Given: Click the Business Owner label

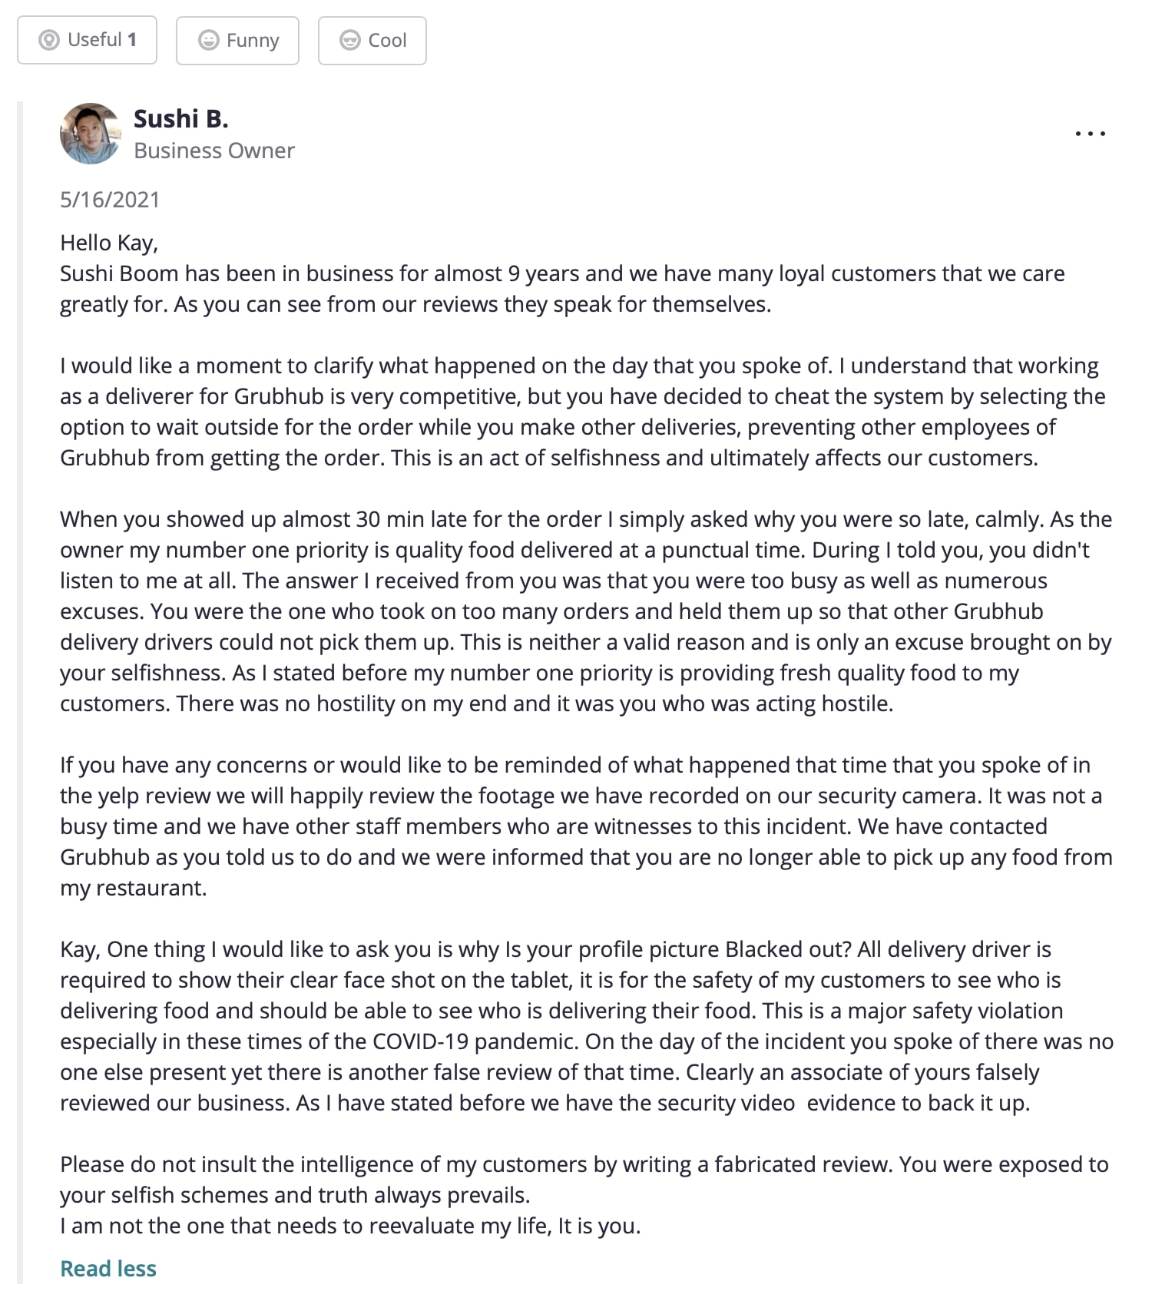Looking at the screenshot, I should (214, 151).
